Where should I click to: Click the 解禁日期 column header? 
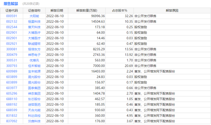57,10
